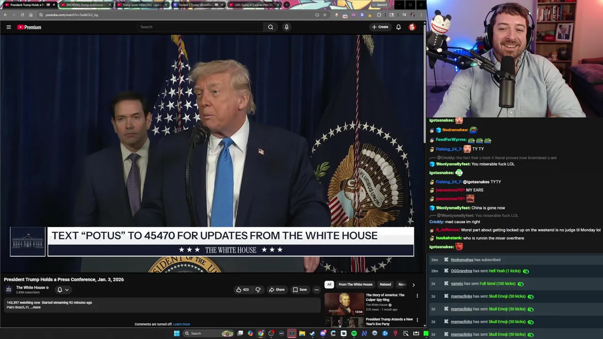Open Windows Task View on taskbar
Screen dimensions: 603x339
[240, 333]
